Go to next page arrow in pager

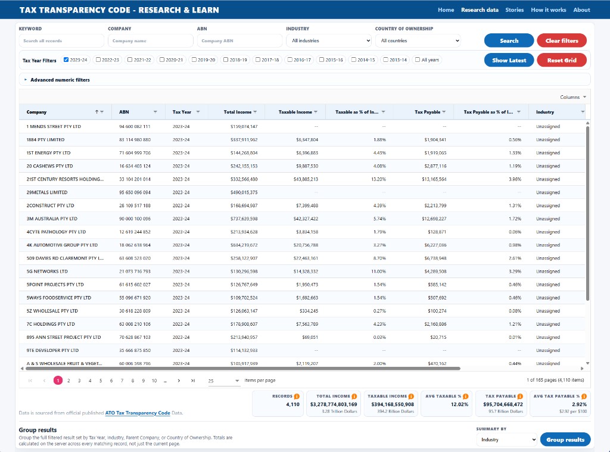tap(179, 381)
